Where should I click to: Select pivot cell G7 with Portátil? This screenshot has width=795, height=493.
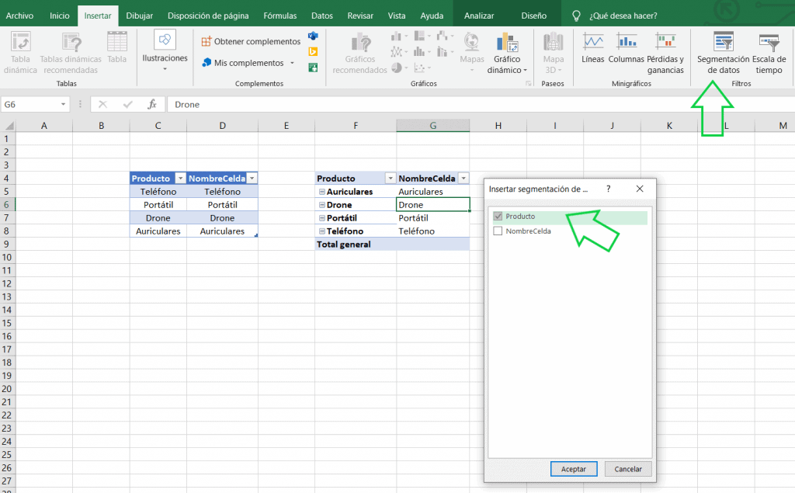point(433,218)
